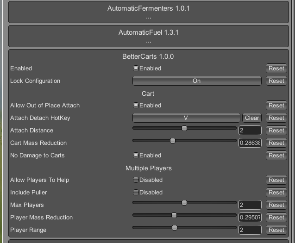This screenshot has width=295, height=243.
Task: Reset the Attach Detach HotKey
Action: coord(276,118)
